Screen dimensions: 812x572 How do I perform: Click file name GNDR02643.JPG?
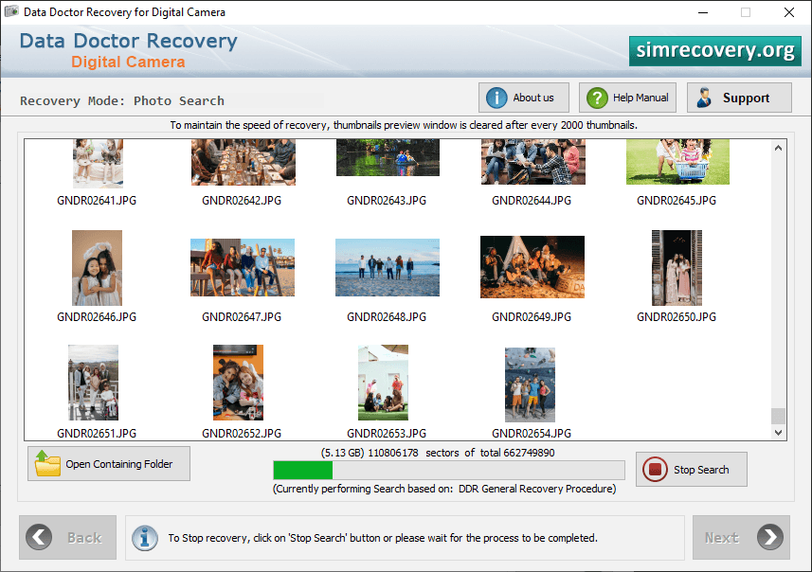point(387,201)
